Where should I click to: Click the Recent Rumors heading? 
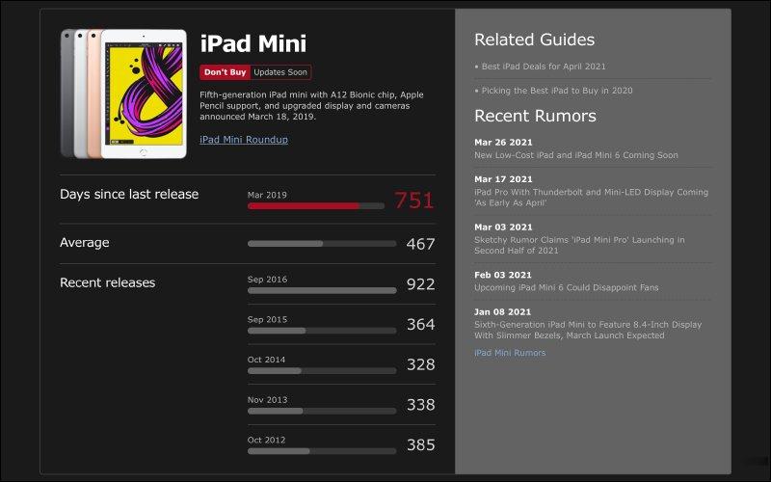[535, 116]
